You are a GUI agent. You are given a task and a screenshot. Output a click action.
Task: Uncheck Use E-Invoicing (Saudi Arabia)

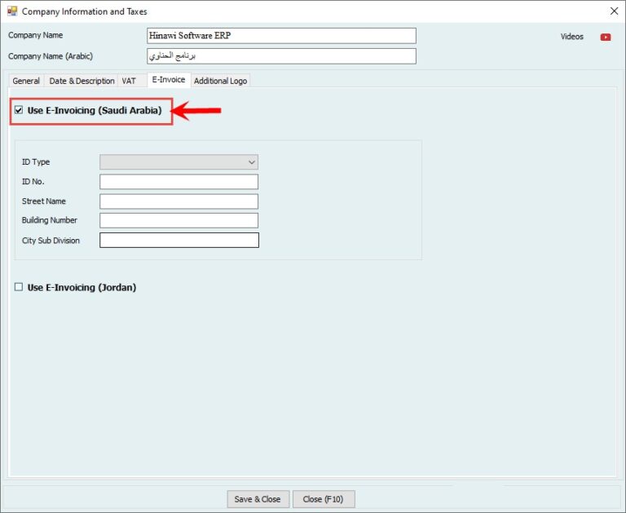pos(19,110)
